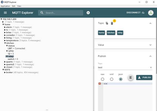
Task: Select the LWT = Connected entry
Action: pos(16,48)
